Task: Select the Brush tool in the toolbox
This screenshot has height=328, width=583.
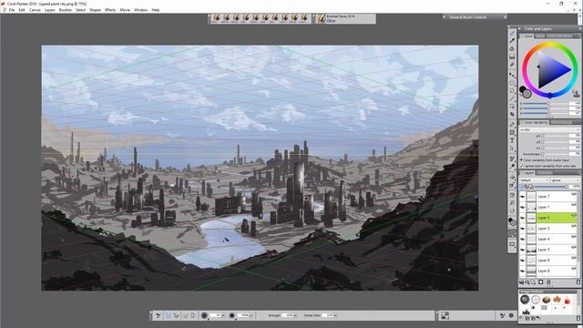Action: pyautogui.click(x=512, y=33)
